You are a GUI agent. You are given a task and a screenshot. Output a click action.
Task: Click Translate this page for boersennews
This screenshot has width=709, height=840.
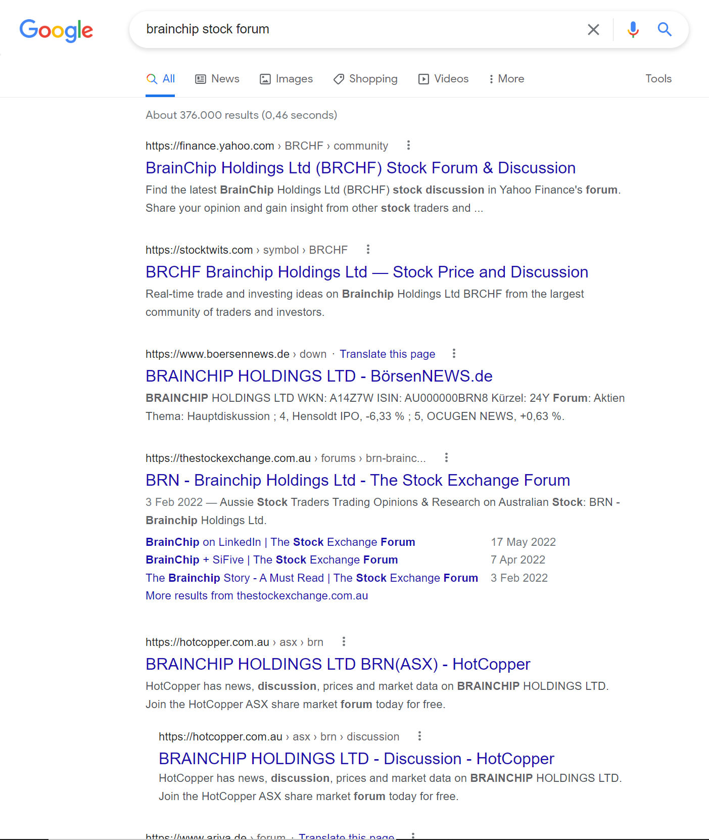pyautogui.click(x=387, y=354)
